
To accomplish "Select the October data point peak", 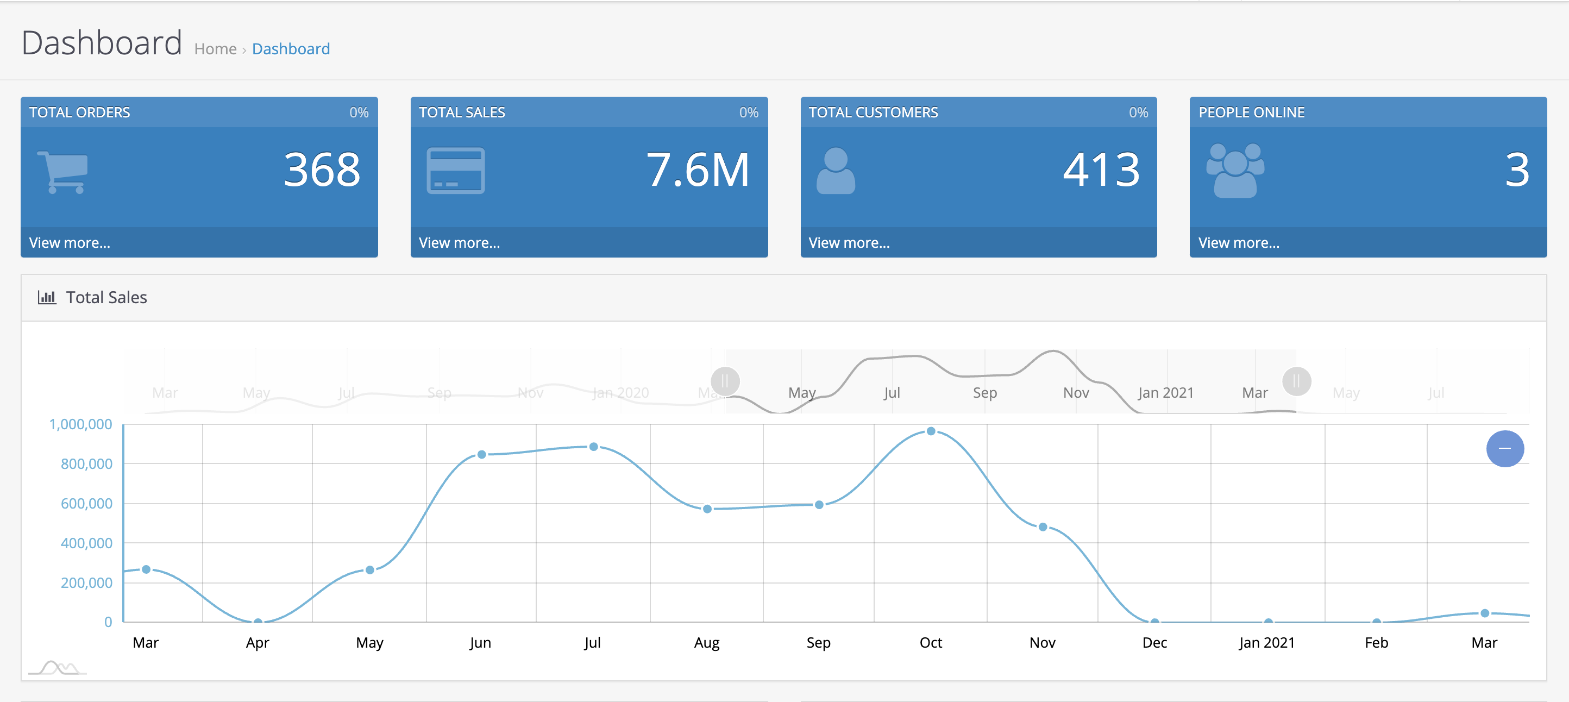I will pos(931,431).
